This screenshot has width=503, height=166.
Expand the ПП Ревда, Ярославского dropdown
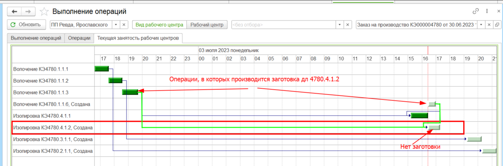(x=116, y=25)
